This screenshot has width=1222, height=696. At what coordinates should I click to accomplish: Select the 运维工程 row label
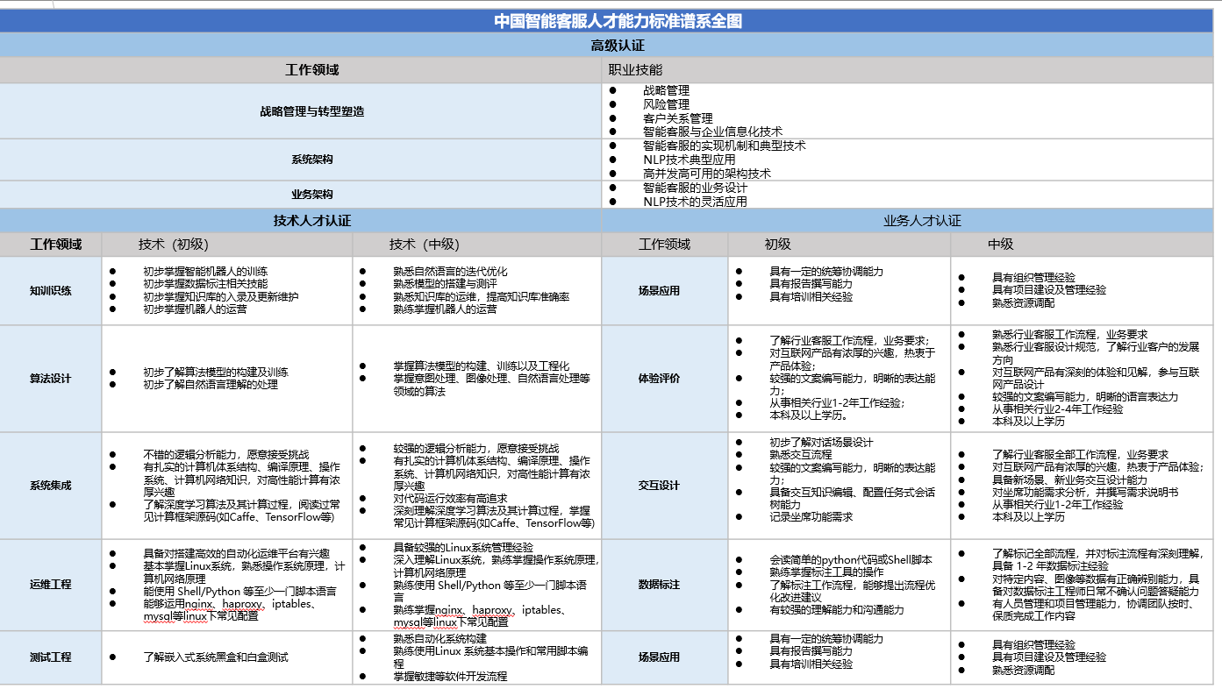(x=51, y=584)
